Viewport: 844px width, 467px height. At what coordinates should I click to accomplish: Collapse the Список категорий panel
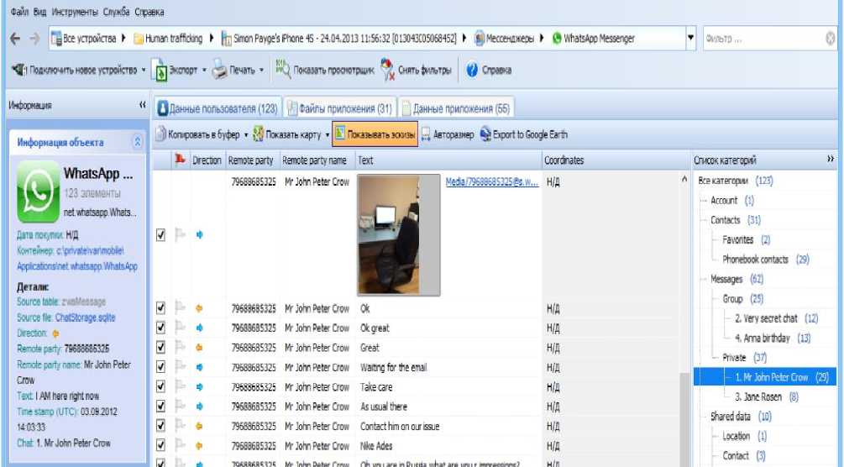[x=831, y=159]
